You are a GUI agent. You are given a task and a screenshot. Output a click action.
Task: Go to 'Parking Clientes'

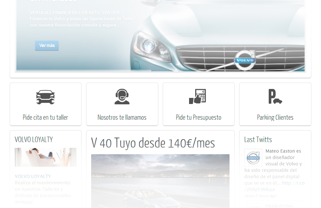[275, 117]
